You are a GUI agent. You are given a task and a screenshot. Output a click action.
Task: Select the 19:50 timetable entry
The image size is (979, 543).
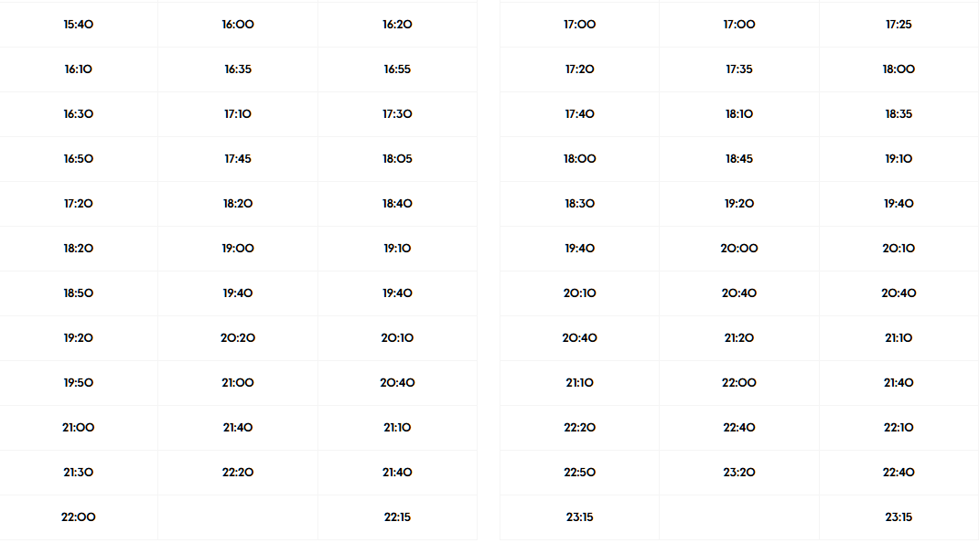[79, 383]
